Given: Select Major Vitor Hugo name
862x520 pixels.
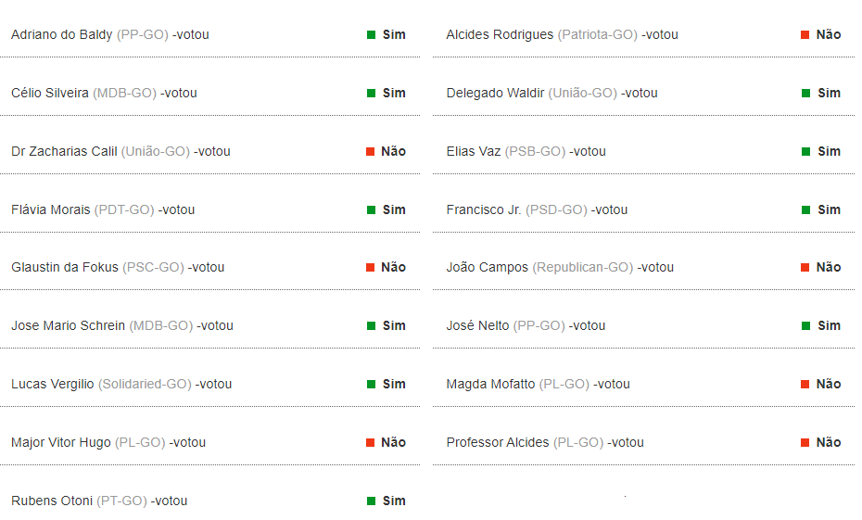Looking at the screenshot, I should click(60, 442).
